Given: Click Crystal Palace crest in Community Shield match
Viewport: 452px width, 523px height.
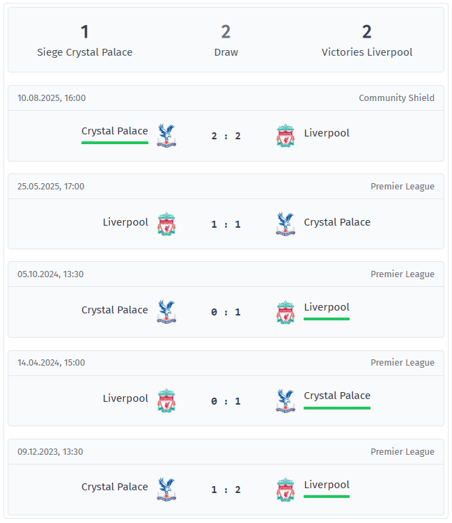Looking at the screenshot, I should 166,136.
